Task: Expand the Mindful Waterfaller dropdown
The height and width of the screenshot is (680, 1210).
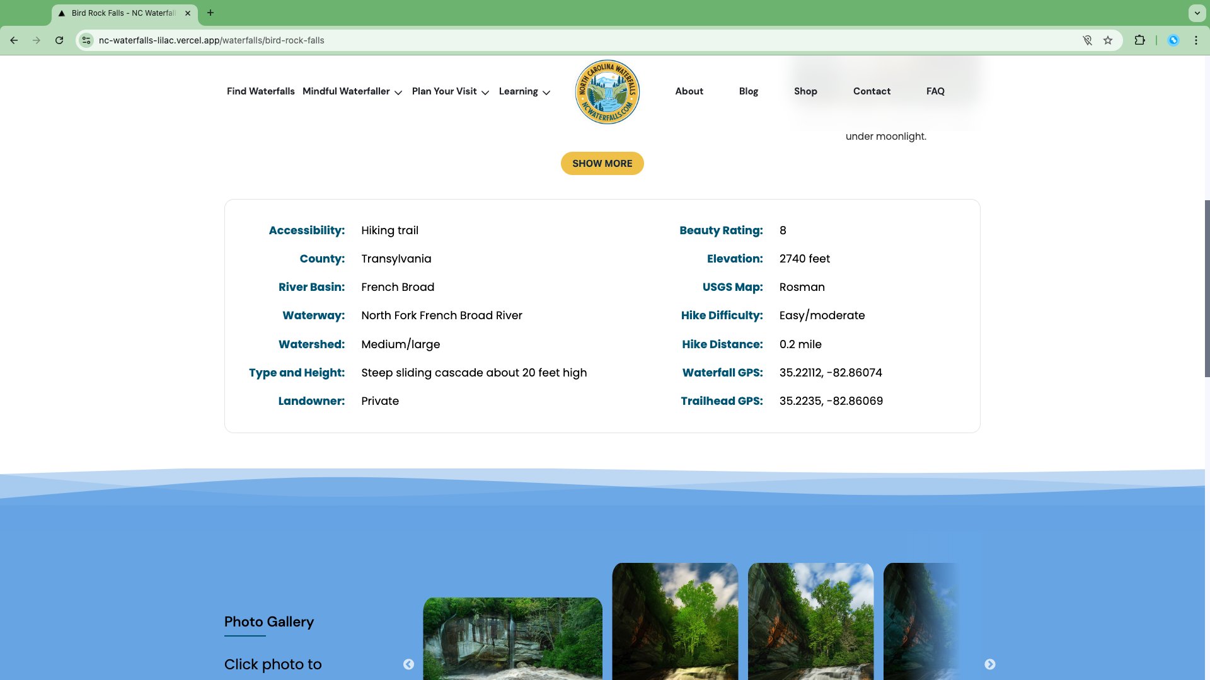Action: pos(352,91)
